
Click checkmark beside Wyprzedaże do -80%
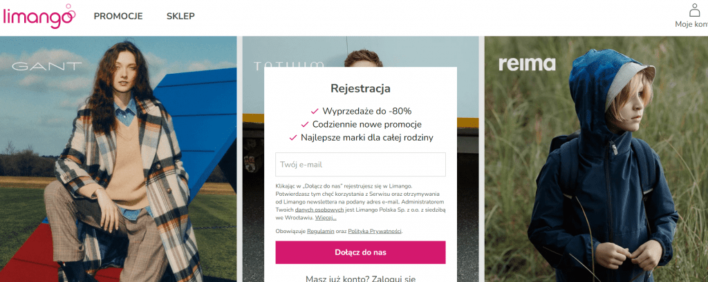[315, 111]
